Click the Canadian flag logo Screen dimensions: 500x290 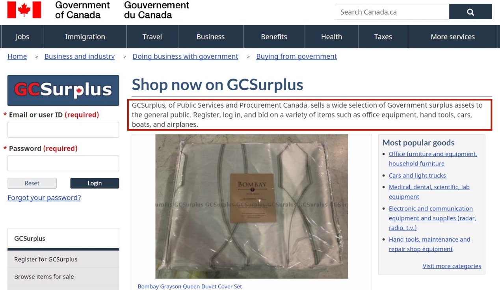(24, 10)
